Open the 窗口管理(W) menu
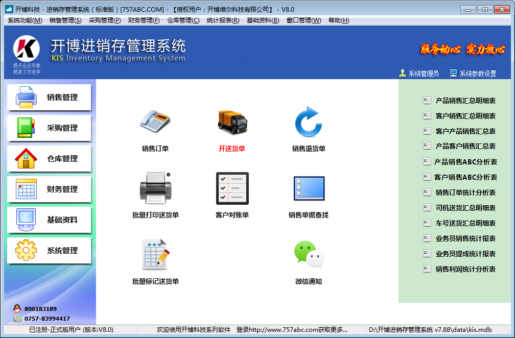Viewport: 515px width, 338px height. click(x=304, y=20)
